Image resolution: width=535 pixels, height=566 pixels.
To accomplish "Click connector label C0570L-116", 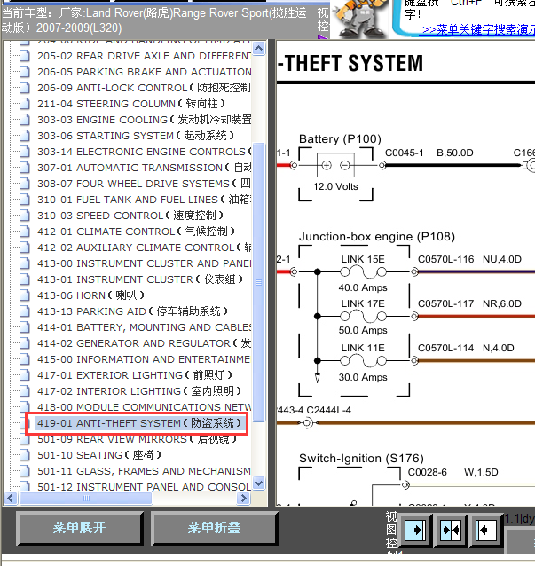I will [x=445, y=259].
